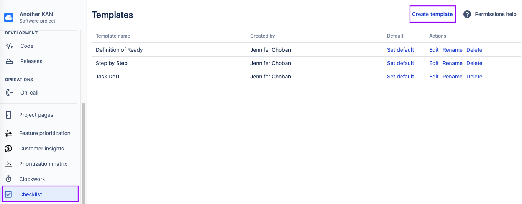This screenshot has height=204, width=522.
Task: Edit the Step by Step template
Action: tap(434, 63)
